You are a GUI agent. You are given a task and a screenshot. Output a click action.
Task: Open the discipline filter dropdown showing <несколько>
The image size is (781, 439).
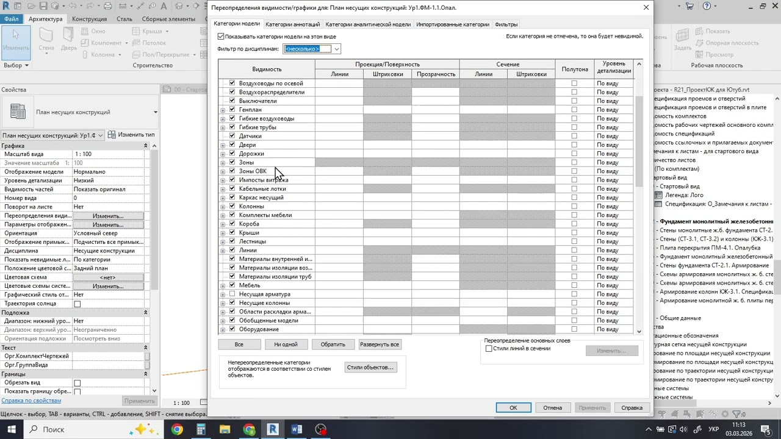tap(336, 49)
